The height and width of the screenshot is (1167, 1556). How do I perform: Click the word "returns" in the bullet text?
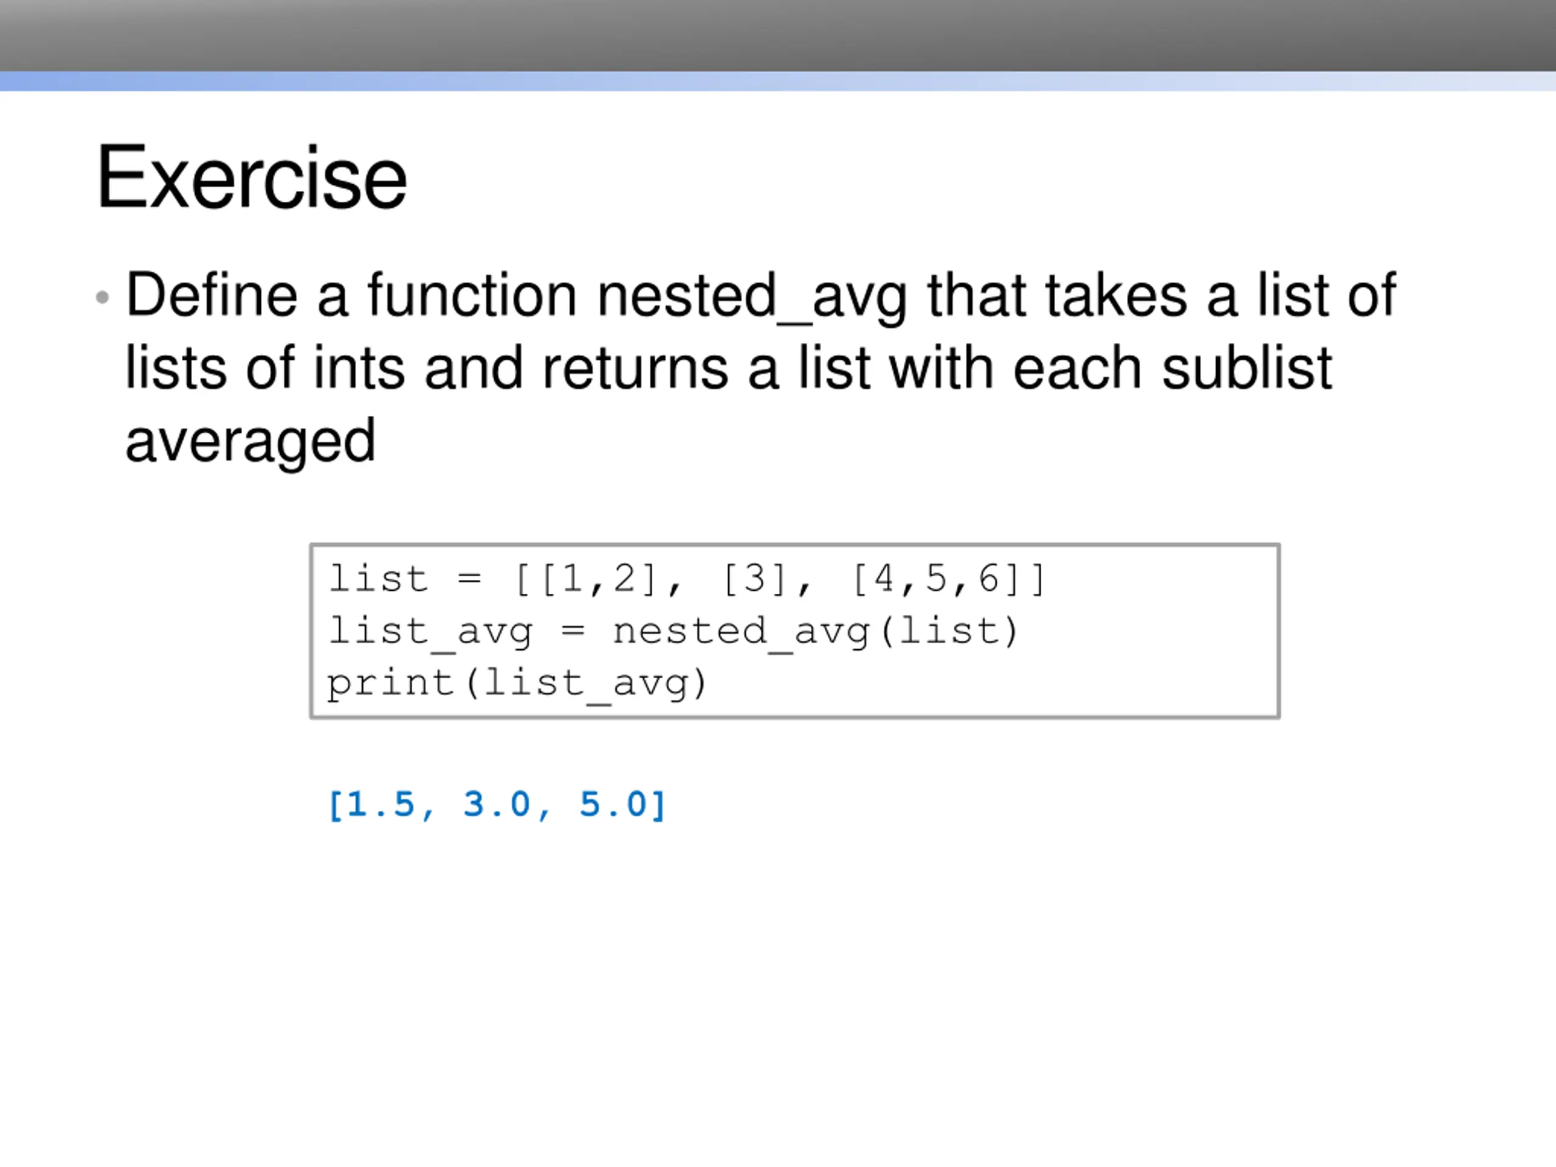[x=635, y=368]
